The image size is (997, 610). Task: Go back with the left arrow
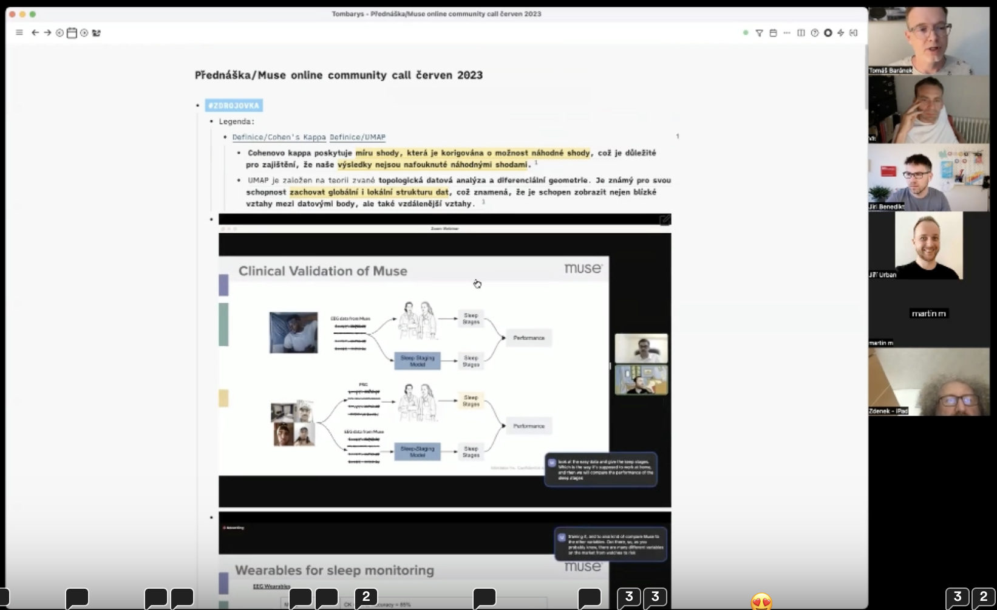click(35, 33)
